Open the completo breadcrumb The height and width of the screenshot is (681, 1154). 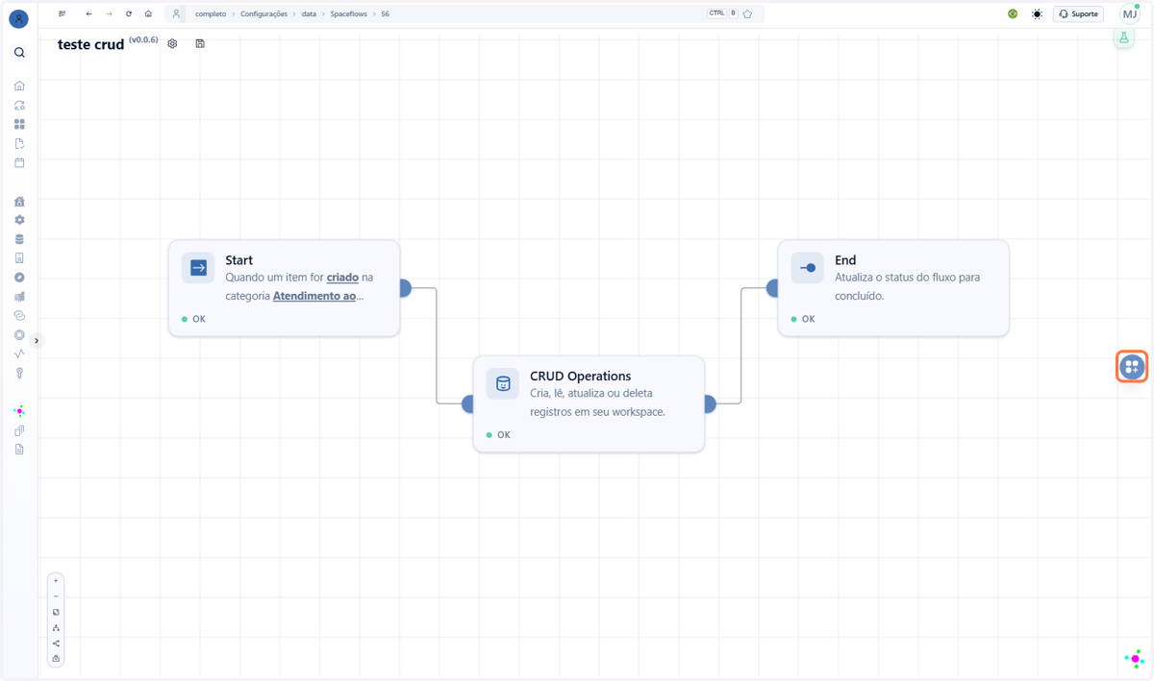pos(211,14)
